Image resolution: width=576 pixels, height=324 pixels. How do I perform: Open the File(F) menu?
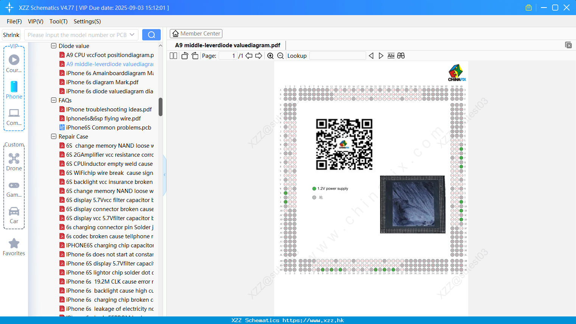pos(14,22)
